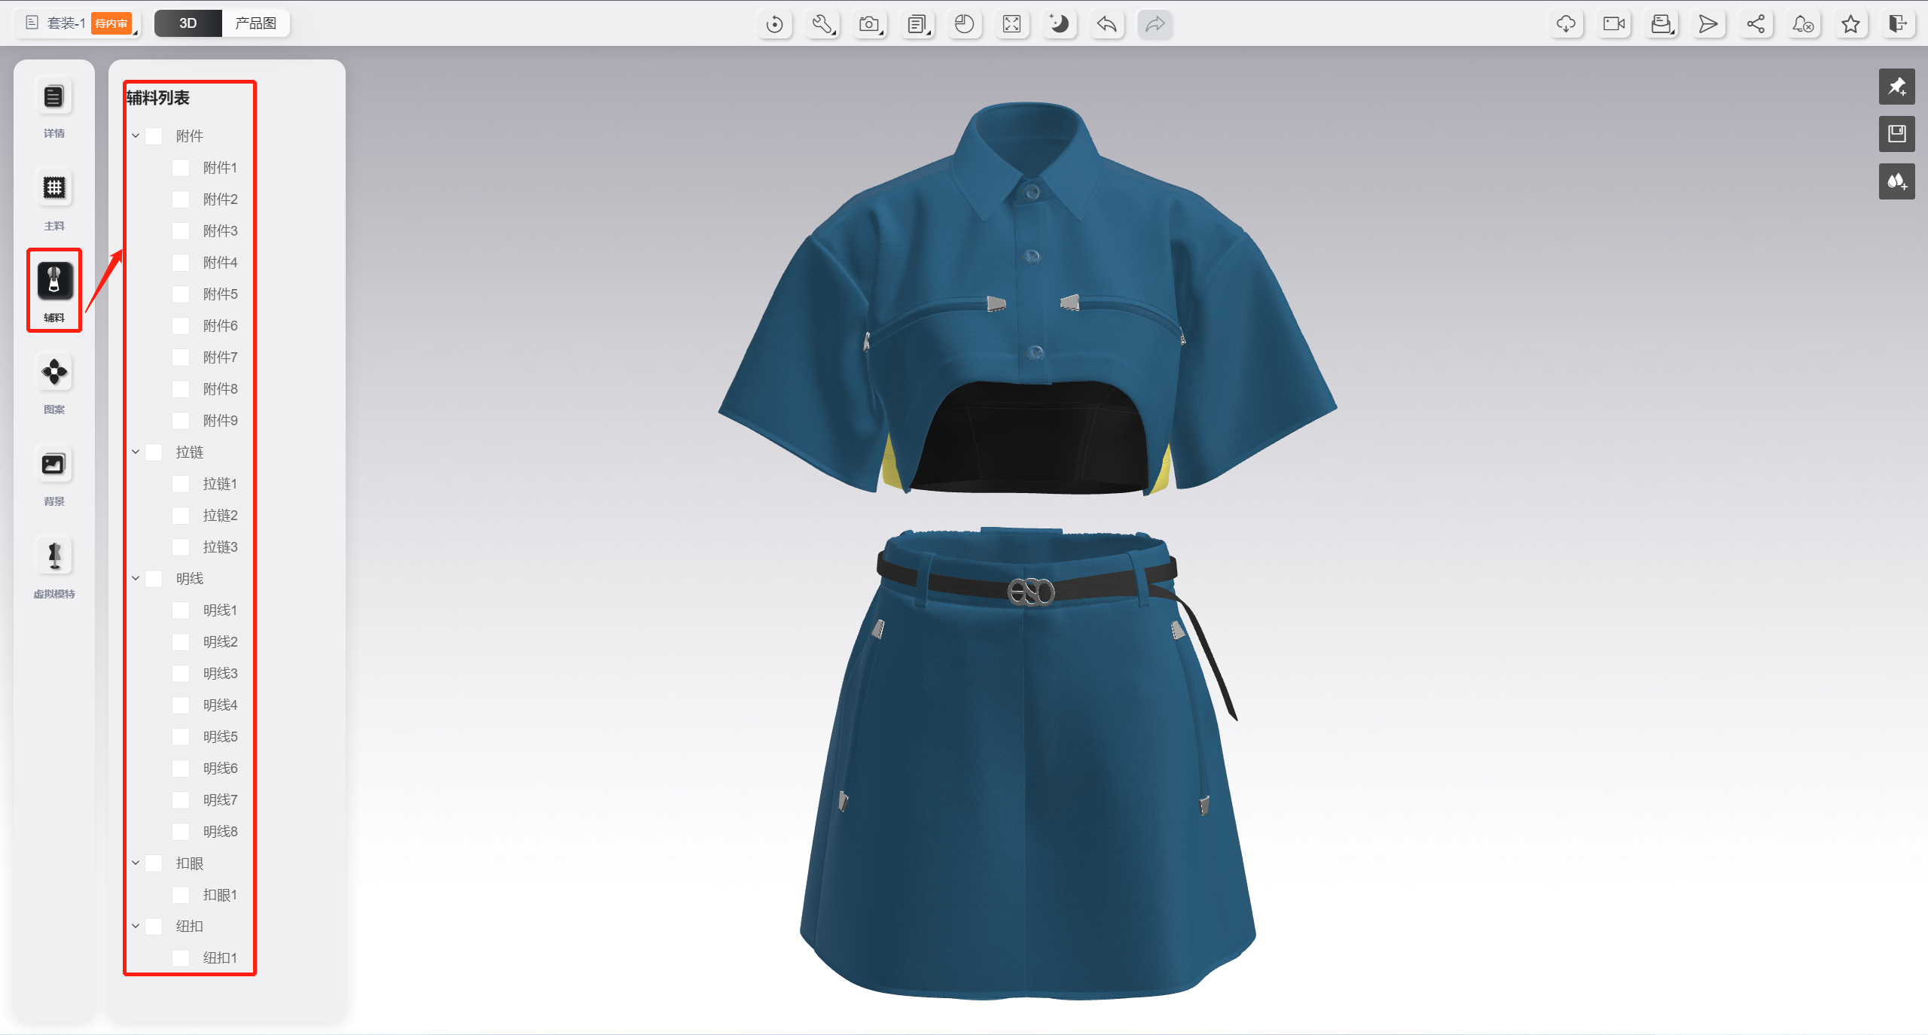
Task: Select the 3D view tab
Action: [x=188, y=23]
